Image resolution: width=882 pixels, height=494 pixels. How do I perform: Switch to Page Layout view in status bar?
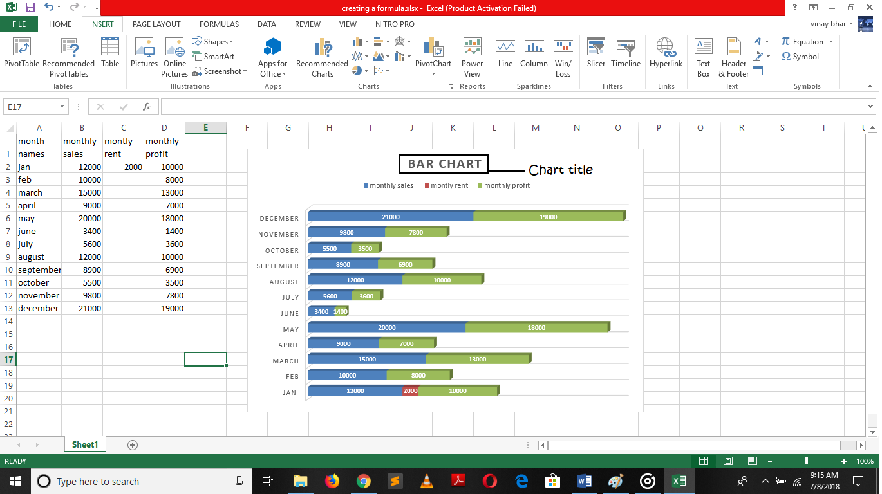(x=727, y=461)
